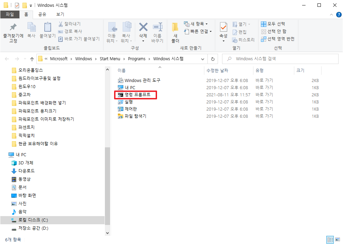Viewport: 343px width, 244px height.
Task: Select 내 PC in the navigation tree
Action: tap(17, 155)
